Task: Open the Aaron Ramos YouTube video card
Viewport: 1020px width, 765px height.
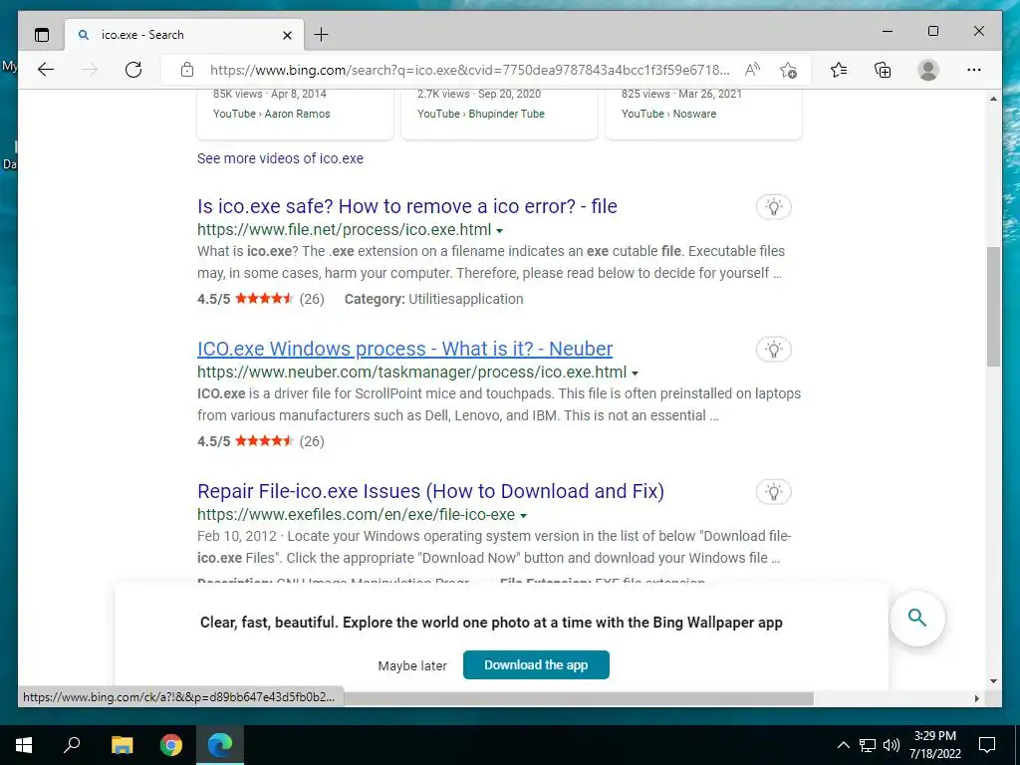Action: [x=295, y=114]
